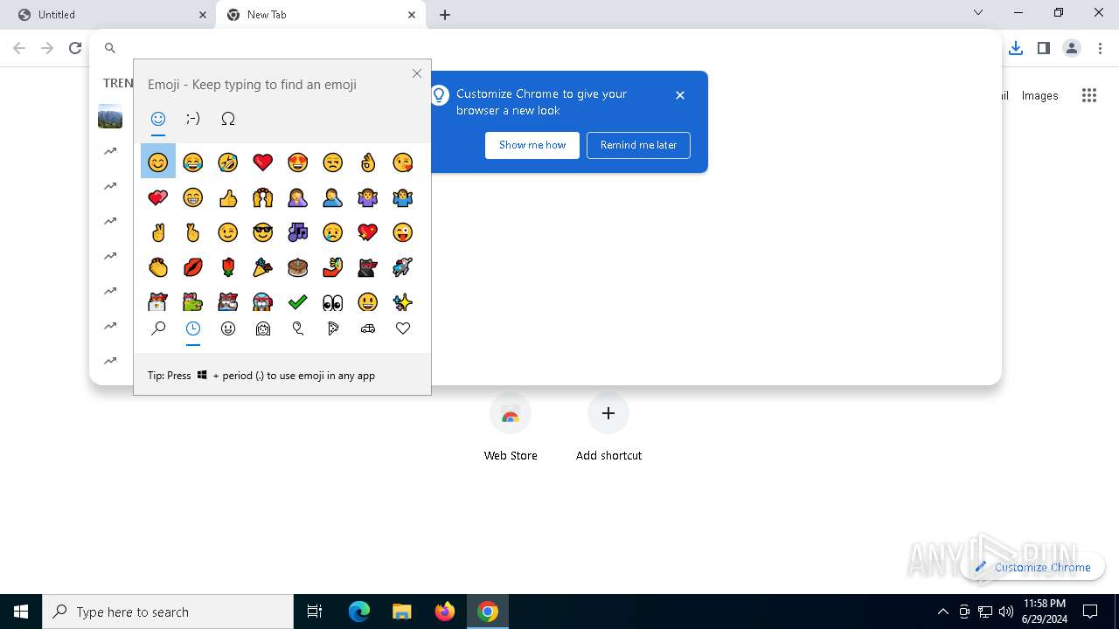
Task: Open a new browser tab with plus
Action: [445, 15]
